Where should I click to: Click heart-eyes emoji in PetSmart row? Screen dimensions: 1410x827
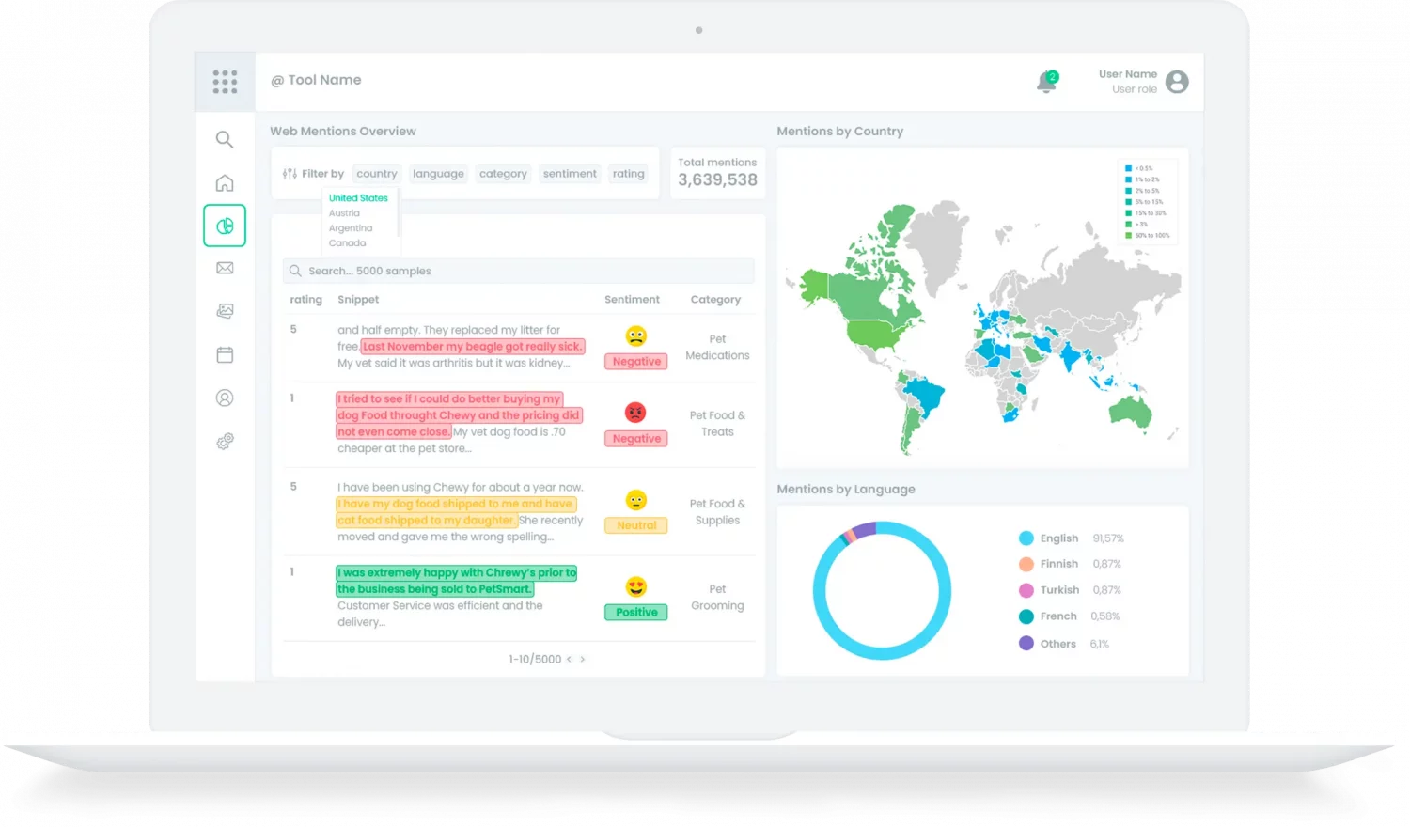click(x=636, y=587)
